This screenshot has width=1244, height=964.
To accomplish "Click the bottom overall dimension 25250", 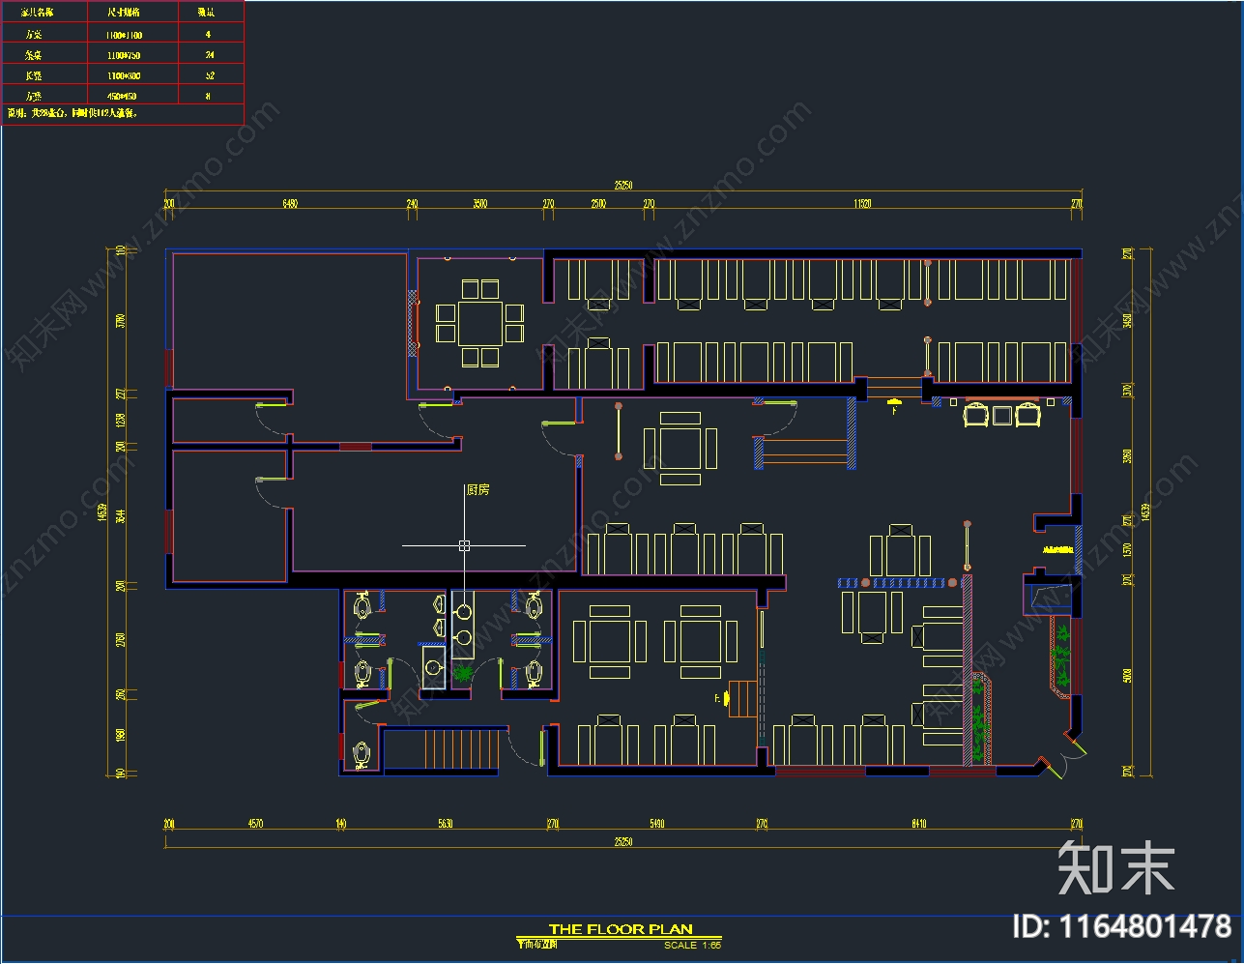I will click(x=623, y=842).
